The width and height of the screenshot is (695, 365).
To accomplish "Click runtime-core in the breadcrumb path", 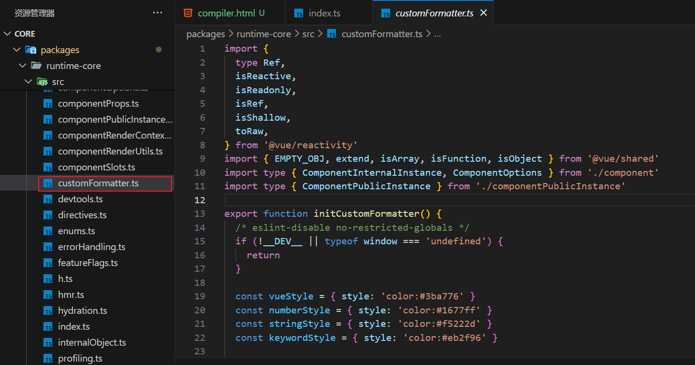I will pos(263,34).
